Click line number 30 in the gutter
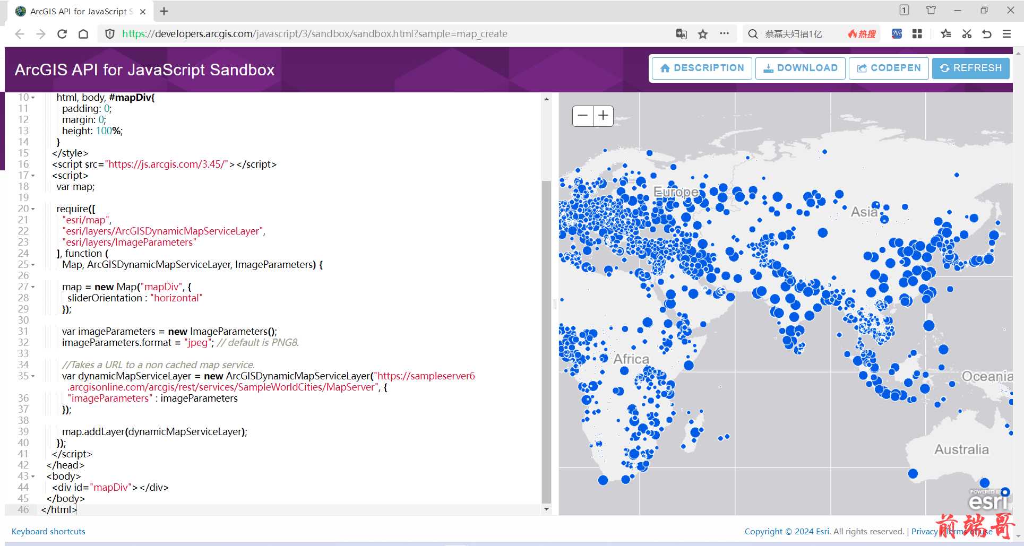 click(23, 320)
